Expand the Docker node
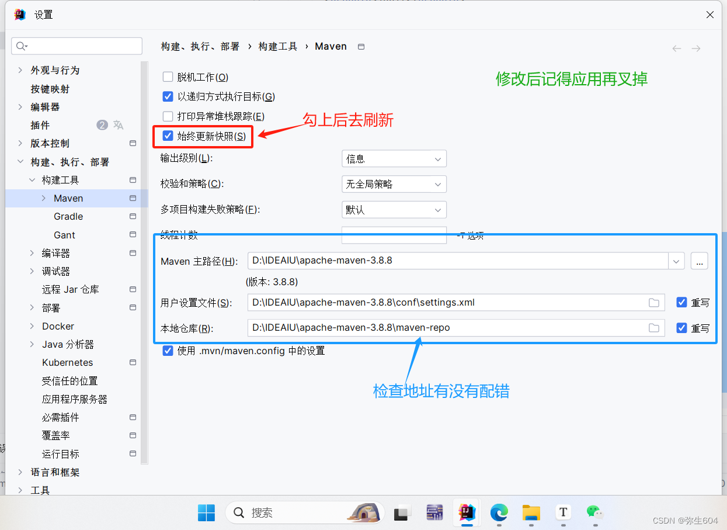The height and width of the screenshot is (530, 727). coord(32,326)
